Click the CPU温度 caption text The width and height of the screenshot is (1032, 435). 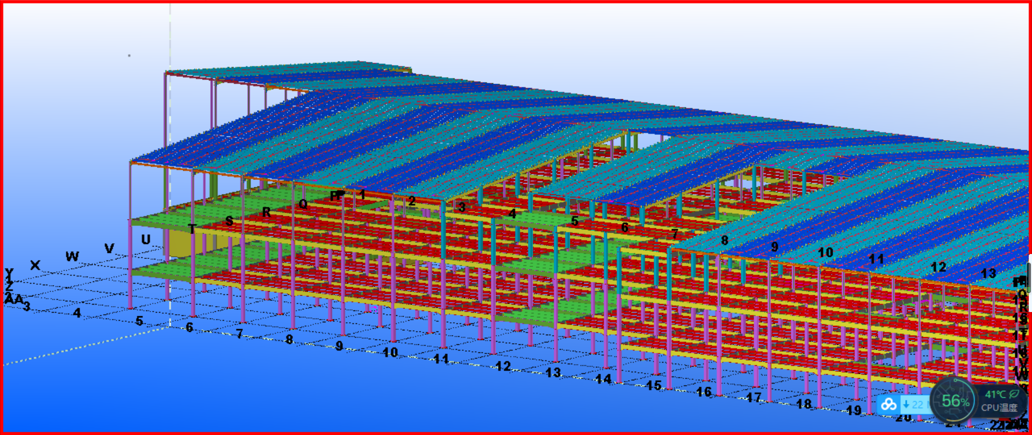point(999,408)
